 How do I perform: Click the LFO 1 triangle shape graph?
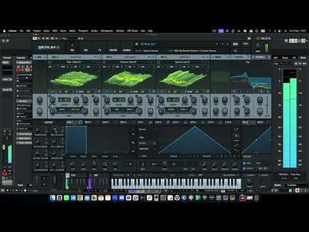(195, 140)
